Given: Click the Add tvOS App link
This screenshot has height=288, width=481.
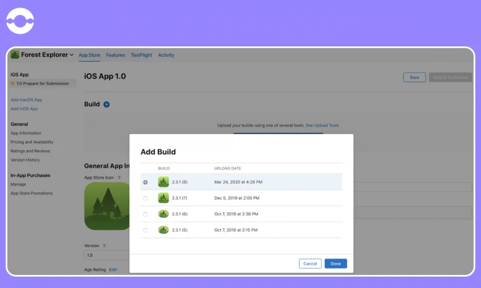Looking at the screenshot, I should (24, 108).
